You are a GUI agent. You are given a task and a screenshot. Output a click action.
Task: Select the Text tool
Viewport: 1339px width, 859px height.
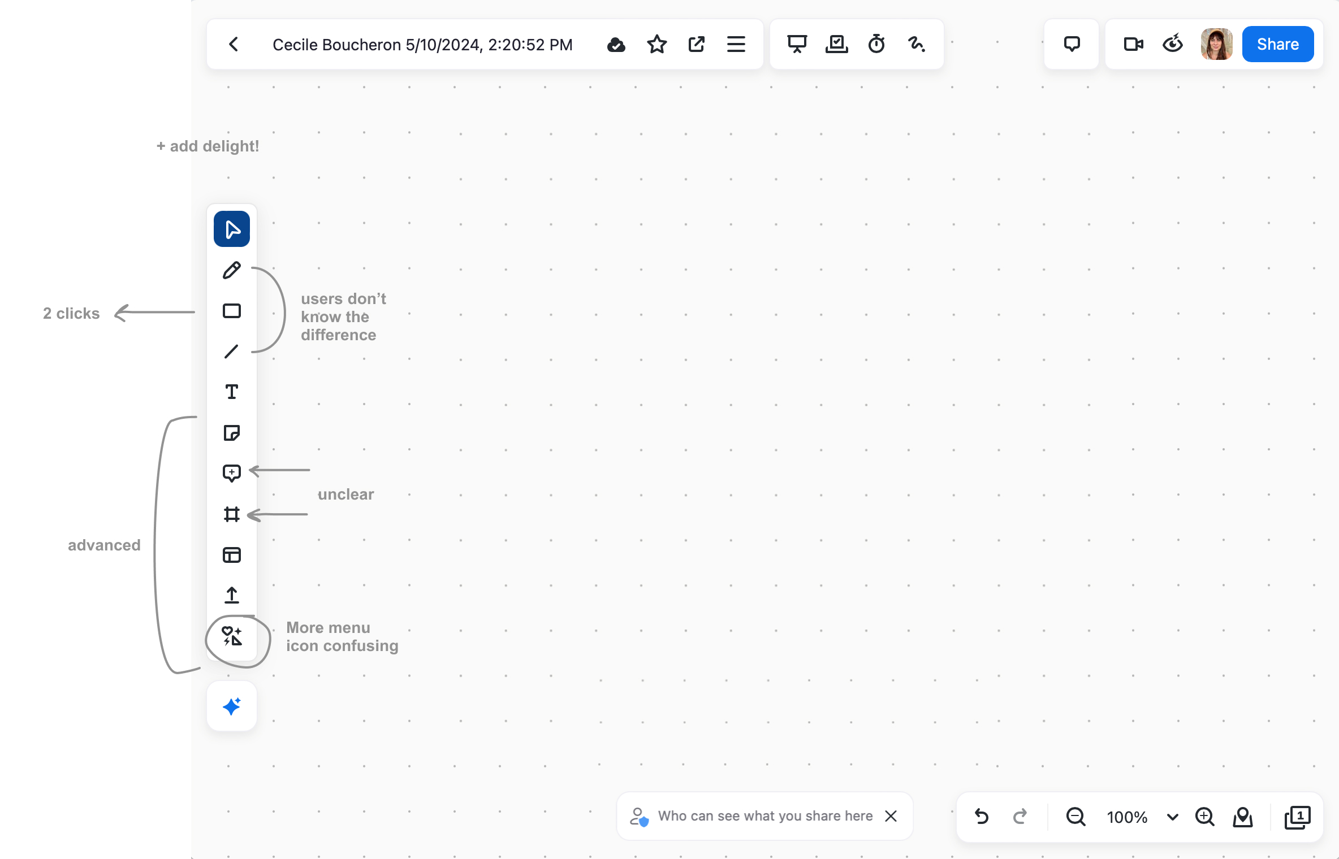coord(231,392)
